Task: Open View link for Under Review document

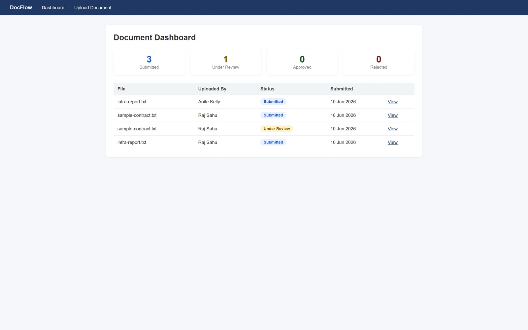Action: (x=392, y=129)
